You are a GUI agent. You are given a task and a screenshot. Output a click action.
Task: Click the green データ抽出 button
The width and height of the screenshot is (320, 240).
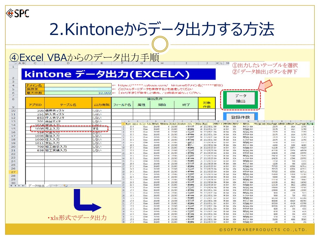tap(241, 98)
